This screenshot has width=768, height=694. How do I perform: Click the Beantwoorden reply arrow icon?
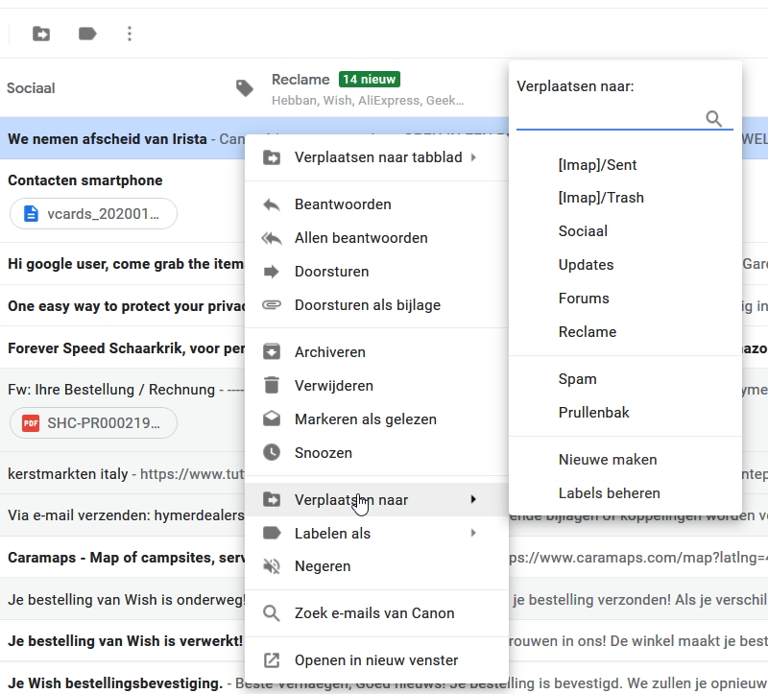click(x=272, y=204)
